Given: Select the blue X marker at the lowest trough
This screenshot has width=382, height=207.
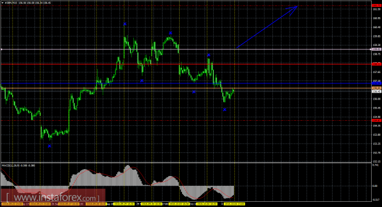Looking at the screenshot, I should coord(49,146).
